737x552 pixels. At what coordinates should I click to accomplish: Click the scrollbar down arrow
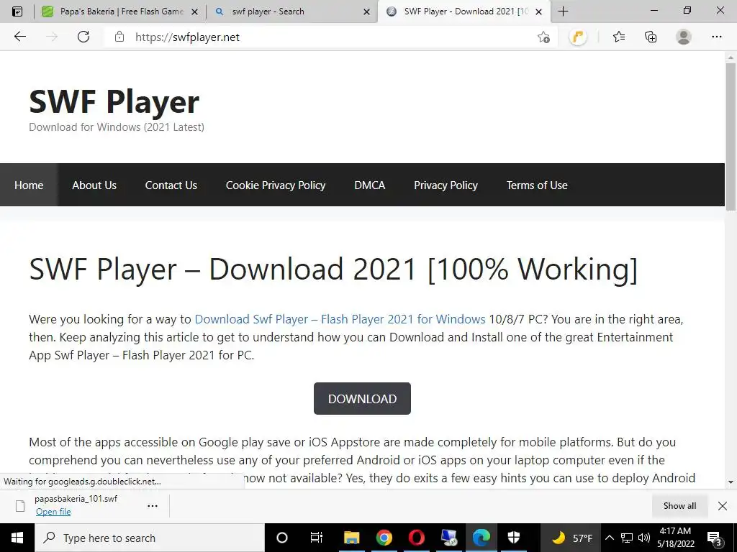pos(731,482)
